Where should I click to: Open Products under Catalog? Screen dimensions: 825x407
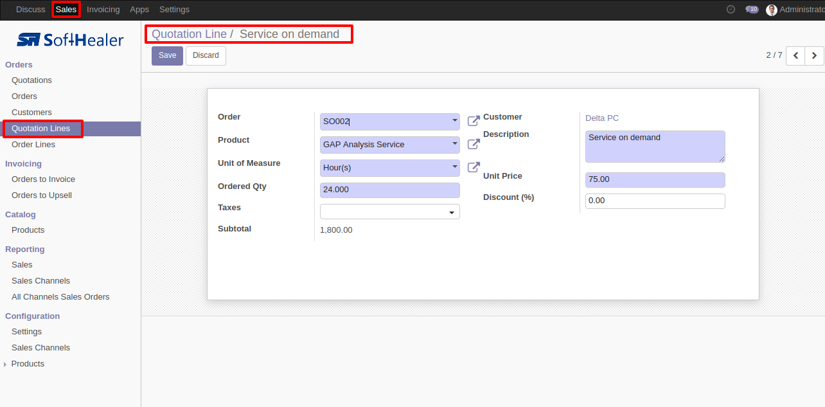[x=28, y=230]
